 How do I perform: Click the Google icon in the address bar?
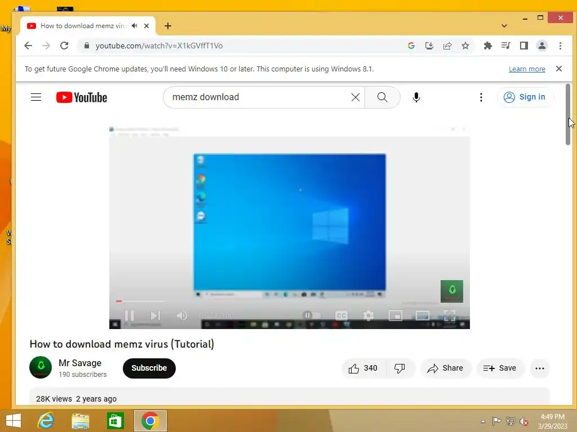[411, 46]
